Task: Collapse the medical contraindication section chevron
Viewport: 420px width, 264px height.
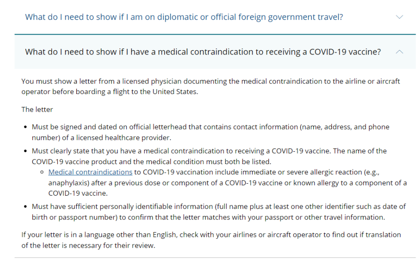Action: click(x=399, y=52)
